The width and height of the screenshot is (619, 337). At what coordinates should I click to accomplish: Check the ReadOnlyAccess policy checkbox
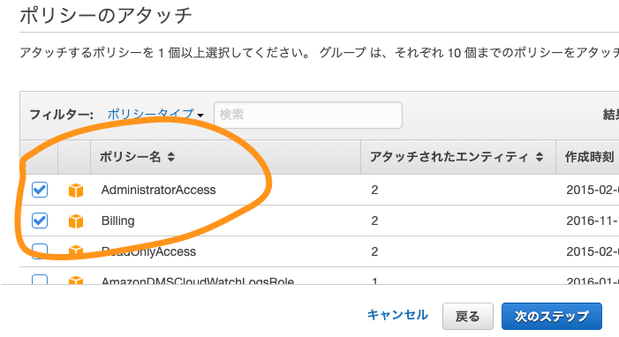[x=40, y=251]
